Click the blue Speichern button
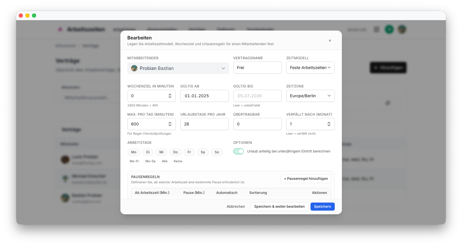Viewport: 462px width, 246px height. tap(323, 207)
